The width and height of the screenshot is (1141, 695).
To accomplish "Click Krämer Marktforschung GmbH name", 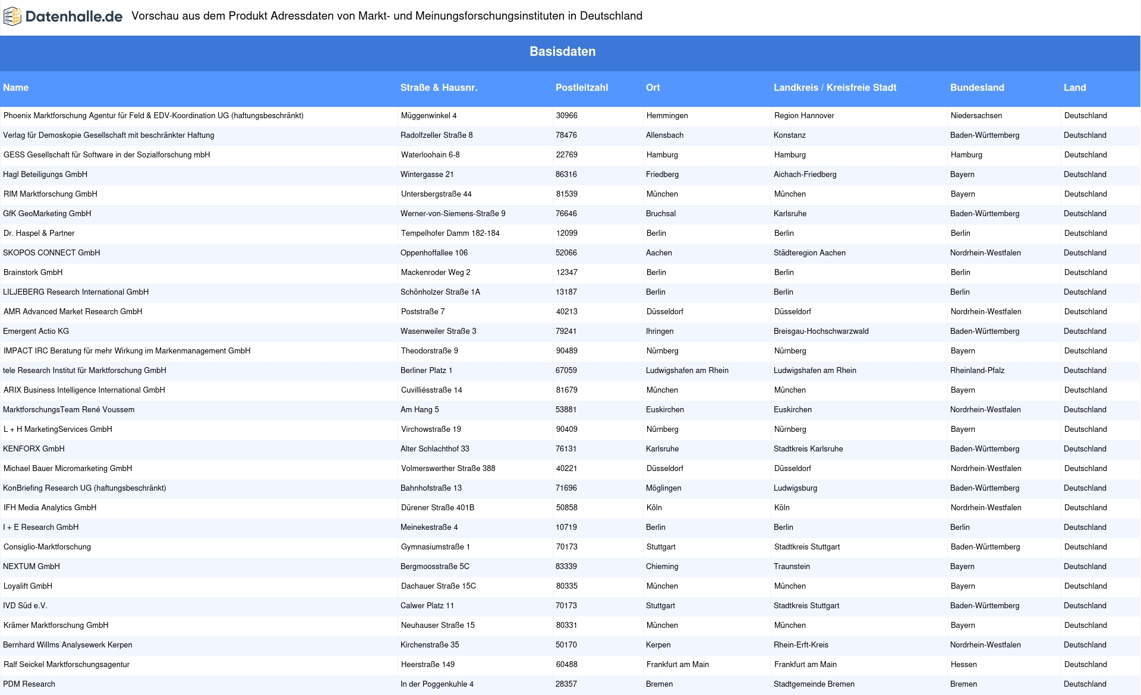I will point(56,625).
